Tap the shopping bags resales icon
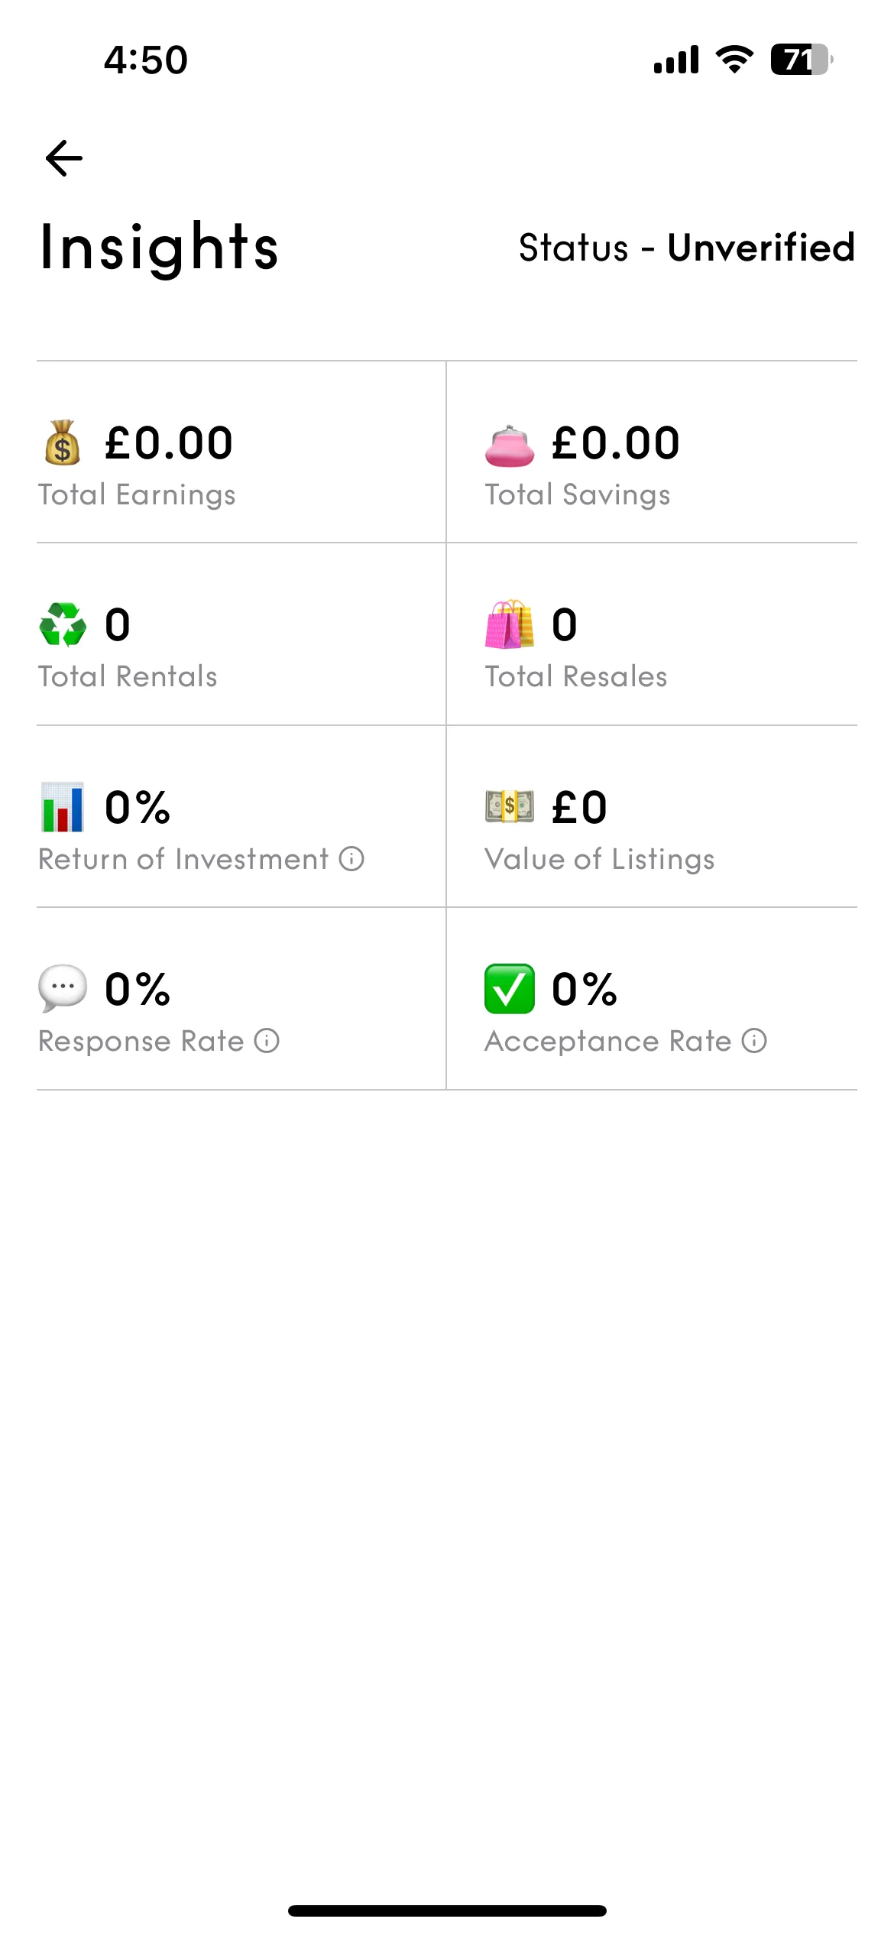894x1935 pixels. (510, 624)
